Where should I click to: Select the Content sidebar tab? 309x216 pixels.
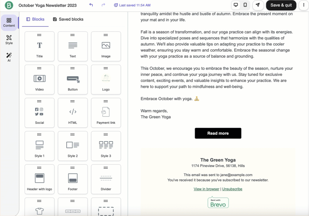tap(9, 22)
